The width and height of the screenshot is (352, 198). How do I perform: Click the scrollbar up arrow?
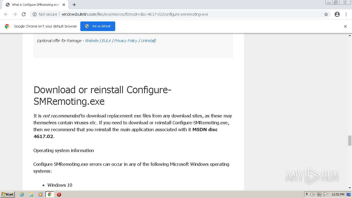[350, 36]
